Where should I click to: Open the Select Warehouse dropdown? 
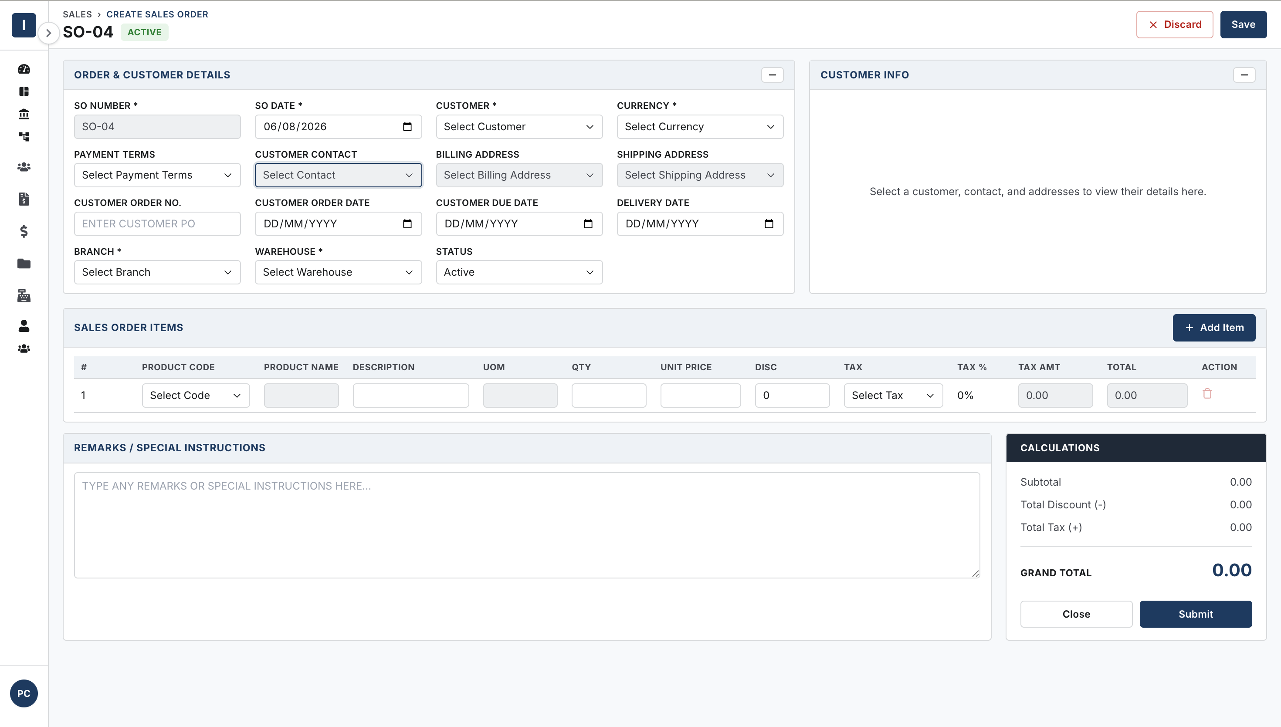coord(338,272)
